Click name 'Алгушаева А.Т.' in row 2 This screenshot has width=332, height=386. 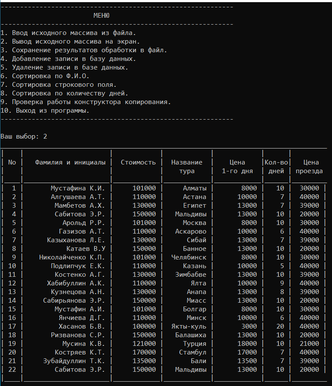click(78, 197)
